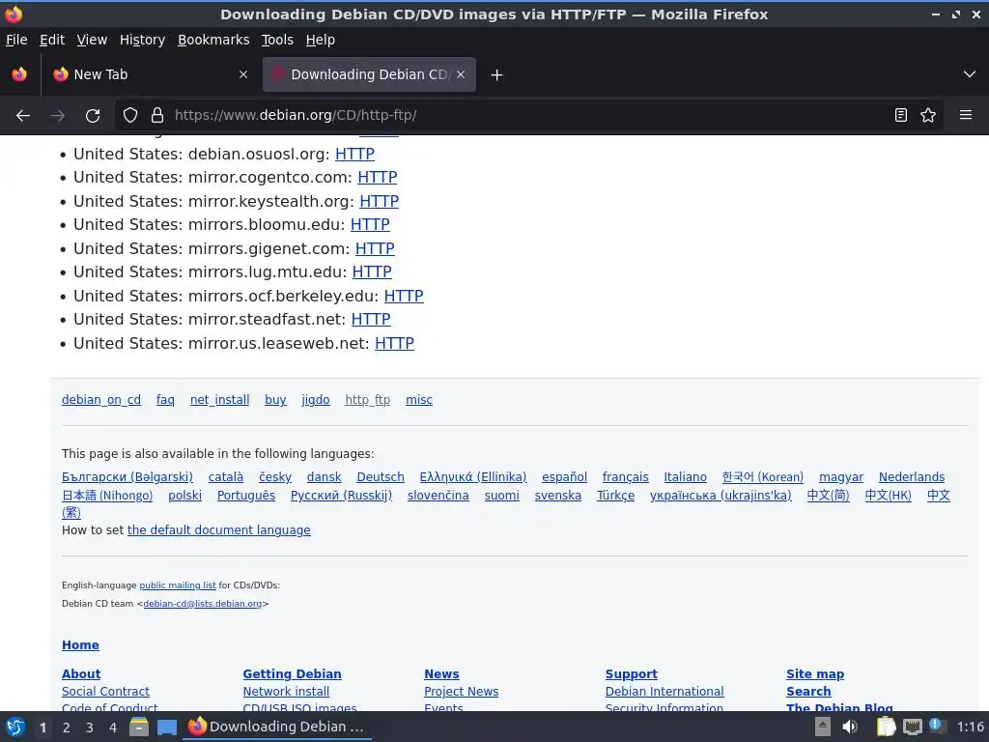This screenshot has height=742, width=989.
Task: Open the public mailing list link
Action: pos(178,585)
